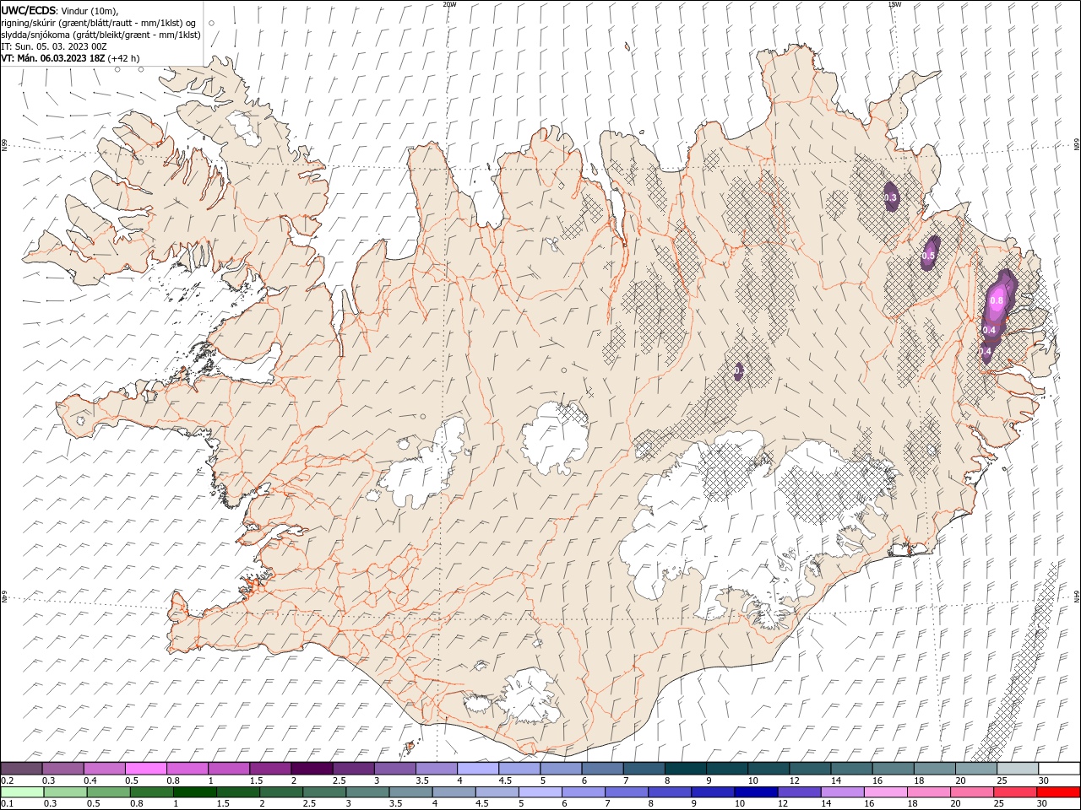Select upper scale lavender swatch 4 to 4.5
1081x810 pixels.
pos(478,769)
